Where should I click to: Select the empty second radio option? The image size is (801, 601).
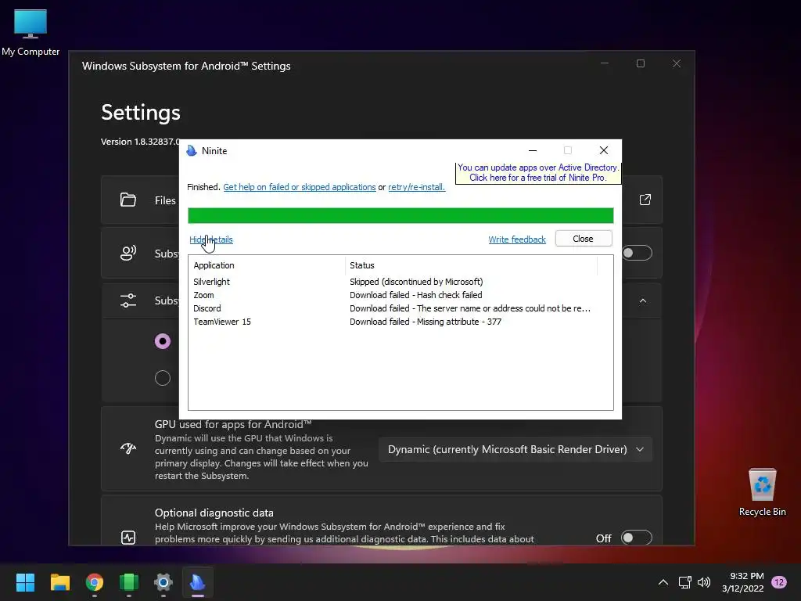(163, 378)
